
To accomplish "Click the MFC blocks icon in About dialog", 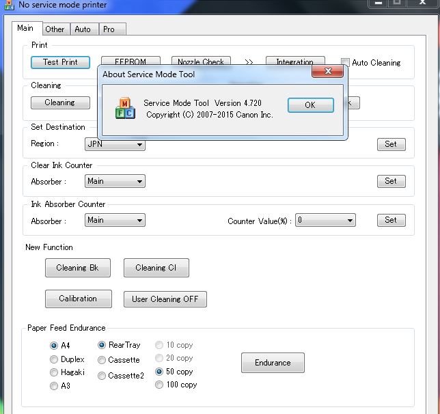I will pos(125,109).
